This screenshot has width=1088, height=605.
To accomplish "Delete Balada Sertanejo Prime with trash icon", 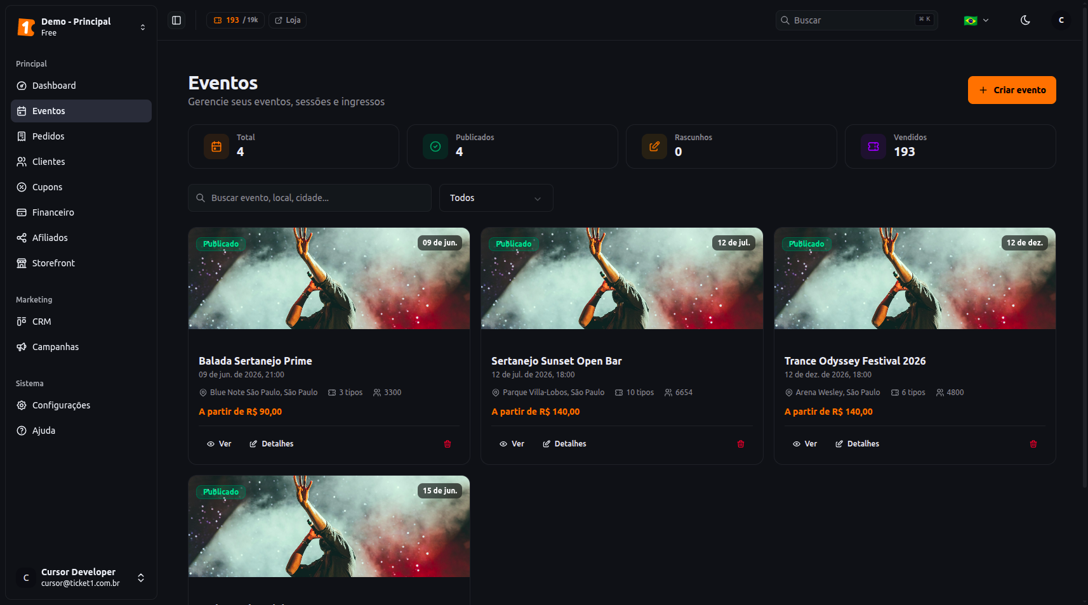I will [x=448, y=444].
